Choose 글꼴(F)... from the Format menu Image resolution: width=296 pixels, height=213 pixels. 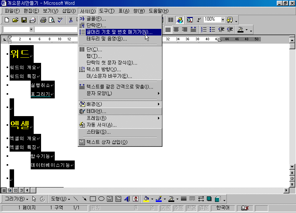120,19
